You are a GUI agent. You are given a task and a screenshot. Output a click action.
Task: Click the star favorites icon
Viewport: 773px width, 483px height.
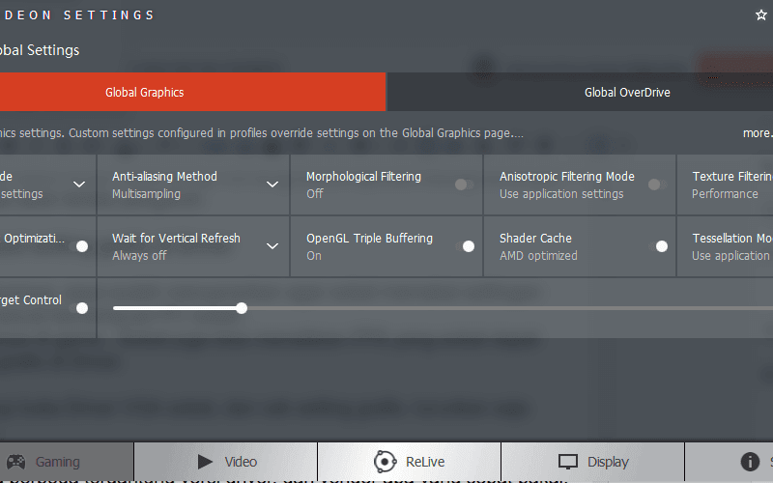click(x=761, y=14)
